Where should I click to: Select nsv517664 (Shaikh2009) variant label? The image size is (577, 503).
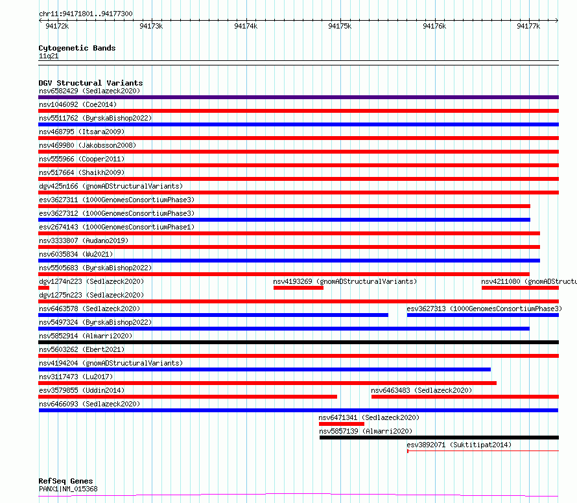click(x=82, y=172)
